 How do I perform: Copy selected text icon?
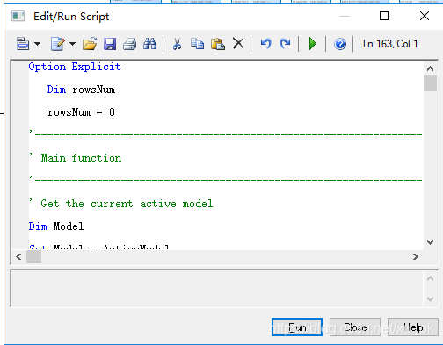tap(197, 44)
